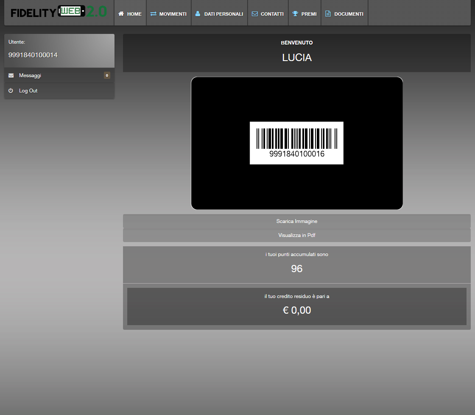Open the DATI PERSONALI section
The width and height of the screenshot is (475, 415).
[x=219, y=13]
